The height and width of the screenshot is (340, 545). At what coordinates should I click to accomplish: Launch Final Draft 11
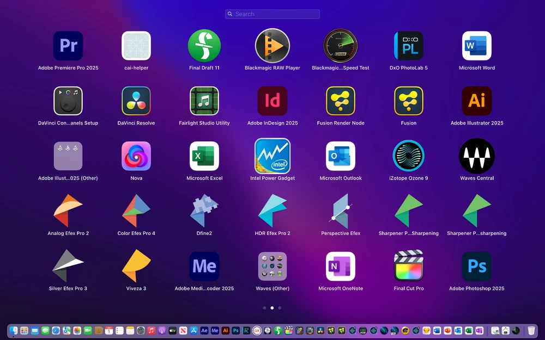[x=204, y=46]
